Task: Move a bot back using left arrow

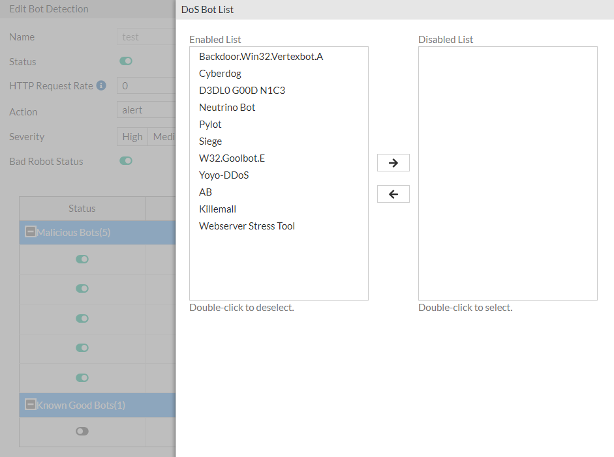Action: (393, 194)
